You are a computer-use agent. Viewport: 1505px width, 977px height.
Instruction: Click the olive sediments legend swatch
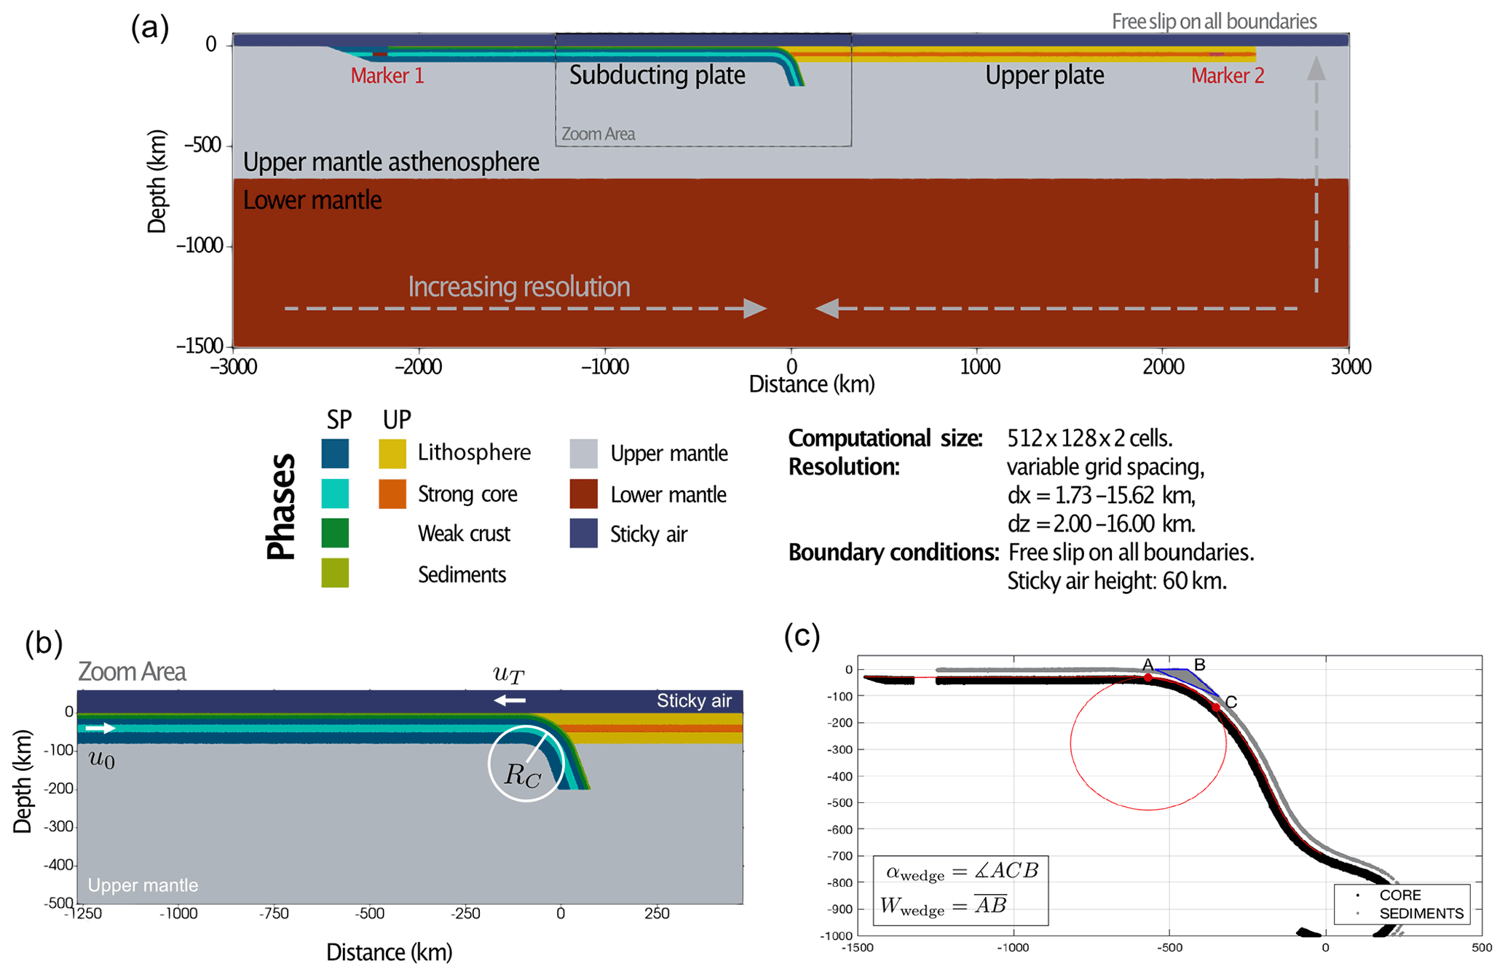pos(335,573)
